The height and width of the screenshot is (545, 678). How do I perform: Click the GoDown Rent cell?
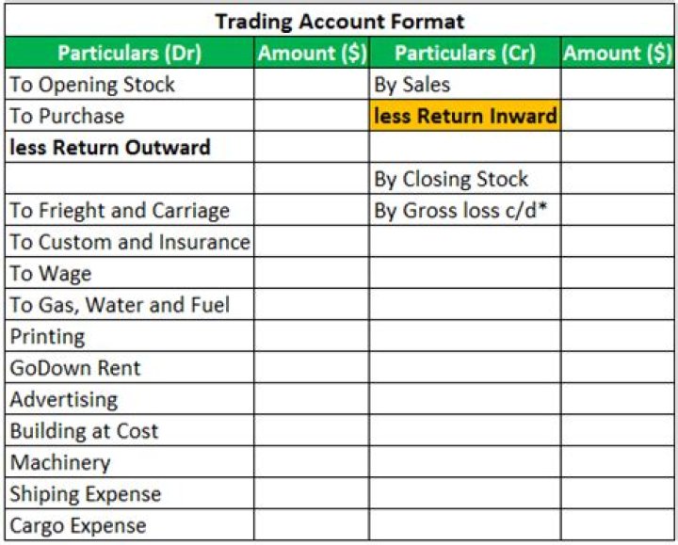[129, 368]
